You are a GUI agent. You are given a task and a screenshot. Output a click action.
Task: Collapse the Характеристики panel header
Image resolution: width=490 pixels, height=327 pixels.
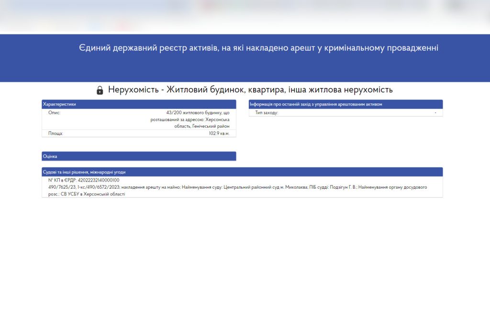[139, 104]
